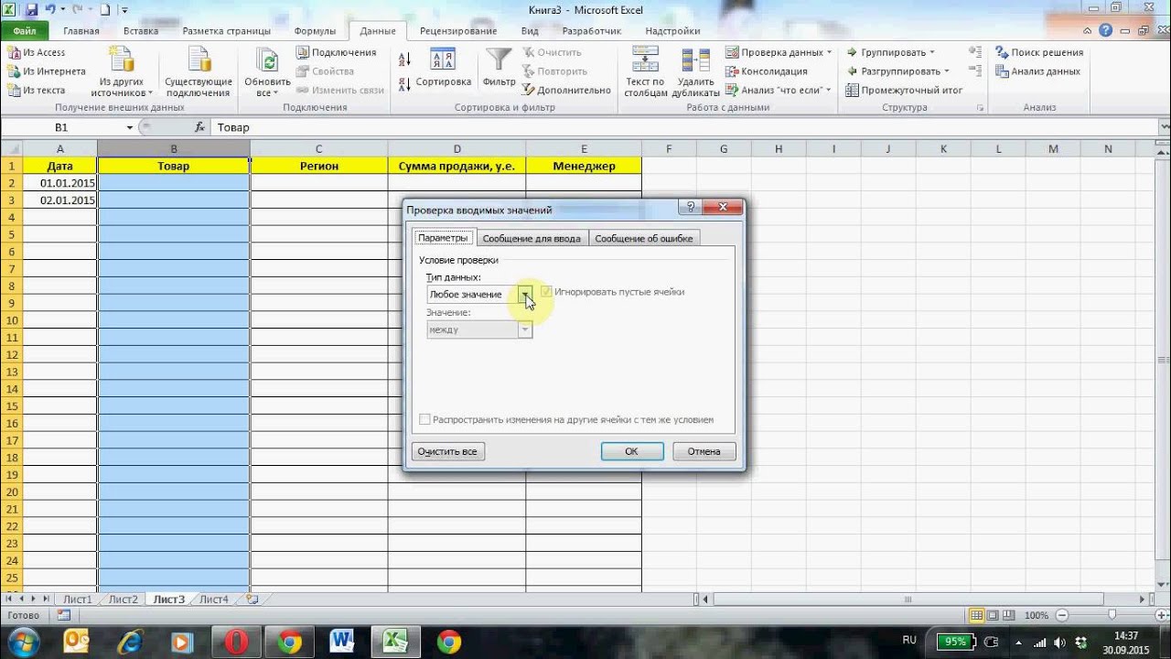Toggle 'Игнорировать пустые ячейки' checkbox
1171x659 pixels.
[547, 292]
